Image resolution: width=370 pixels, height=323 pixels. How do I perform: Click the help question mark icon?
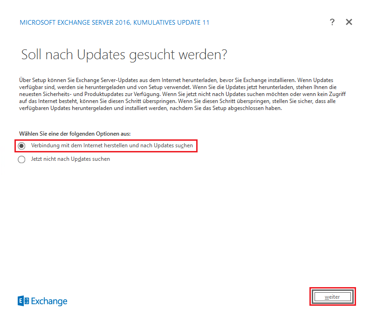pos(332,22)
